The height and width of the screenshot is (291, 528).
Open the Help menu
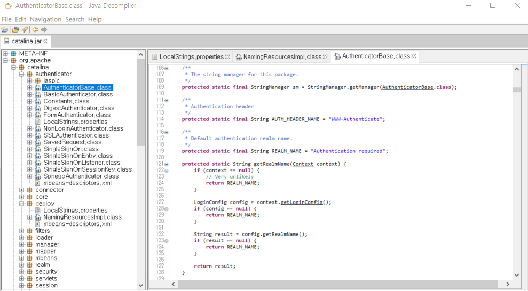(x=94, y=19)
